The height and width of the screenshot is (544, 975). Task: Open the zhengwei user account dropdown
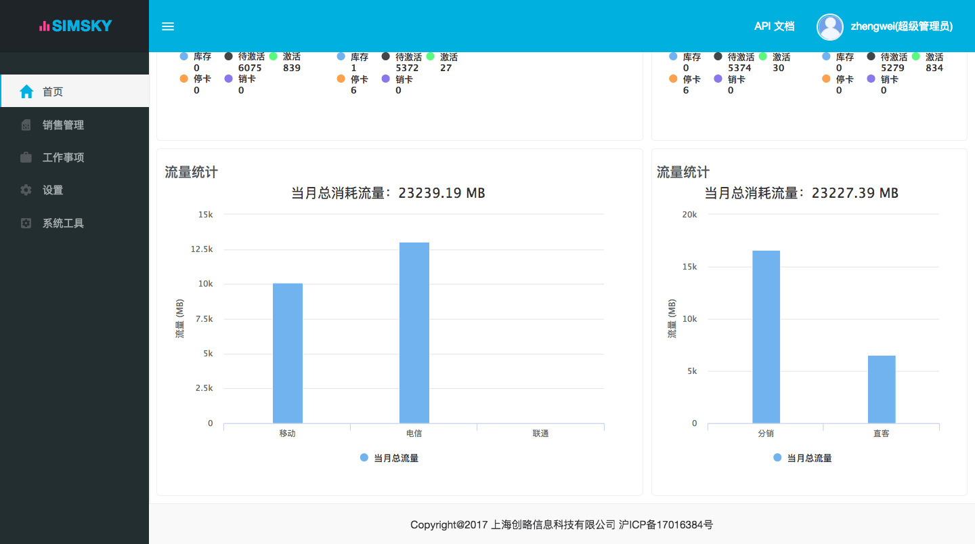[901, 26]
